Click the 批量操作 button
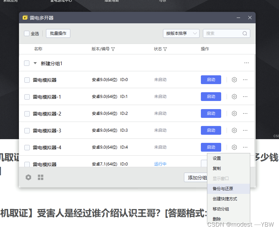The image size is (279, 230). [x=58, y=33]
